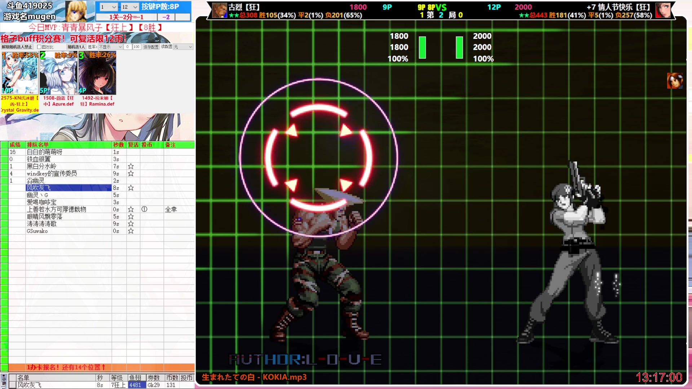Select the queue row 上善若水方可厚德载物

tap(97, 210)
